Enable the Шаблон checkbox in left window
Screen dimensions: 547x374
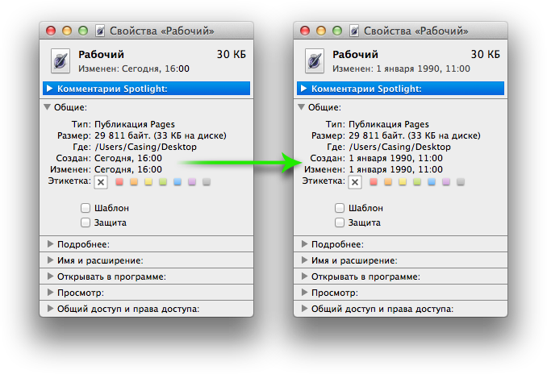(x=86, y=208)
